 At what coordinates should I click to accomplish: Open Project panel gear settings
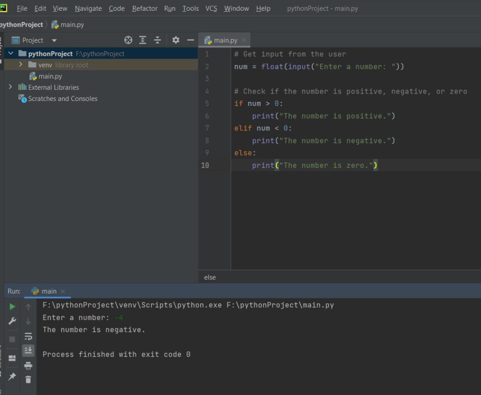coord(176,40)
